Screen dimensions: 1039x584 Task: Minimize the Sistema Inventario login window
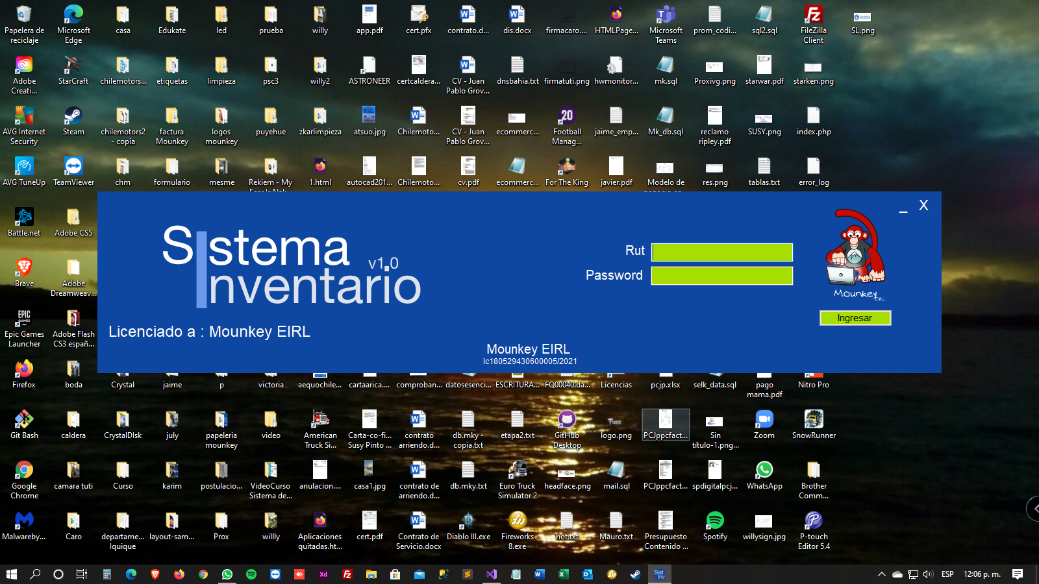903,207
